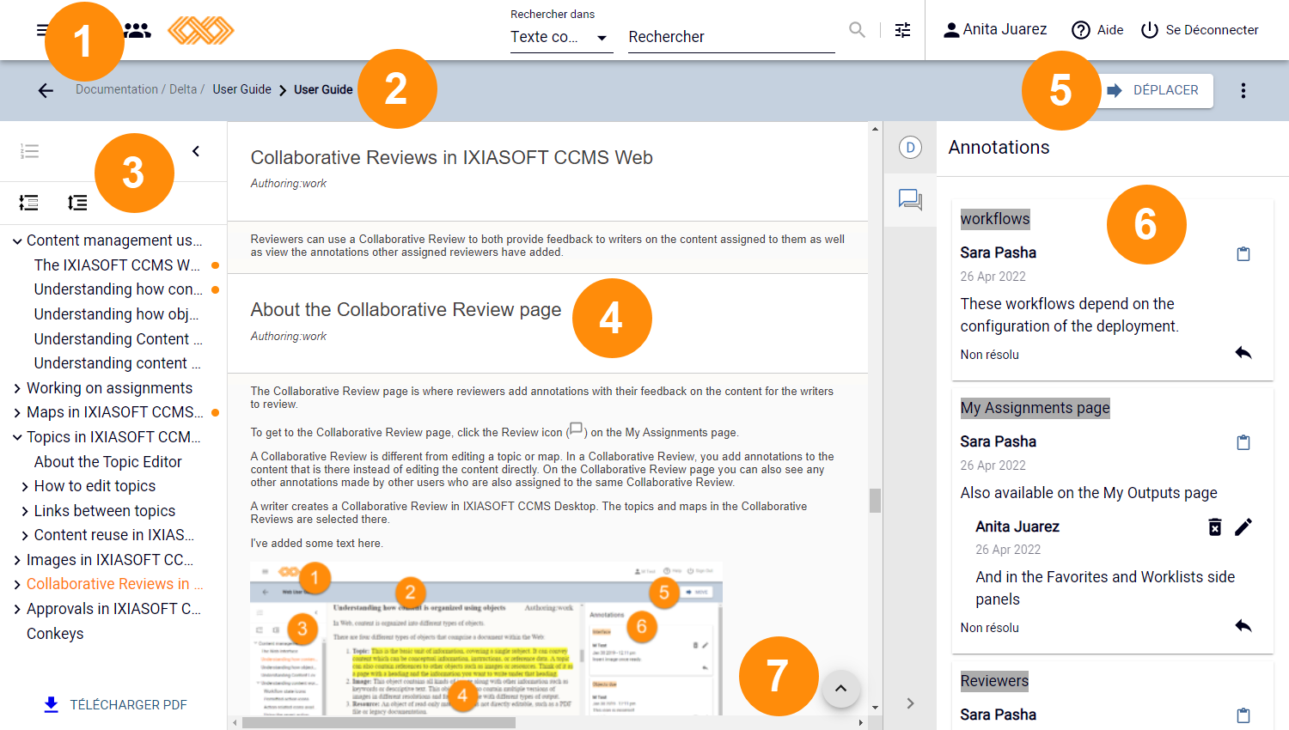Click highlighted My Assignments page text
Screen dimensions: 1289x730
[x=1035, y=408]
